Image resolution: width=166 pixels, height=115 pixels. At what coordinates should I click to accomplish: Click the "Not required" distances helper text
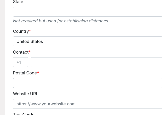pos(61,21)
